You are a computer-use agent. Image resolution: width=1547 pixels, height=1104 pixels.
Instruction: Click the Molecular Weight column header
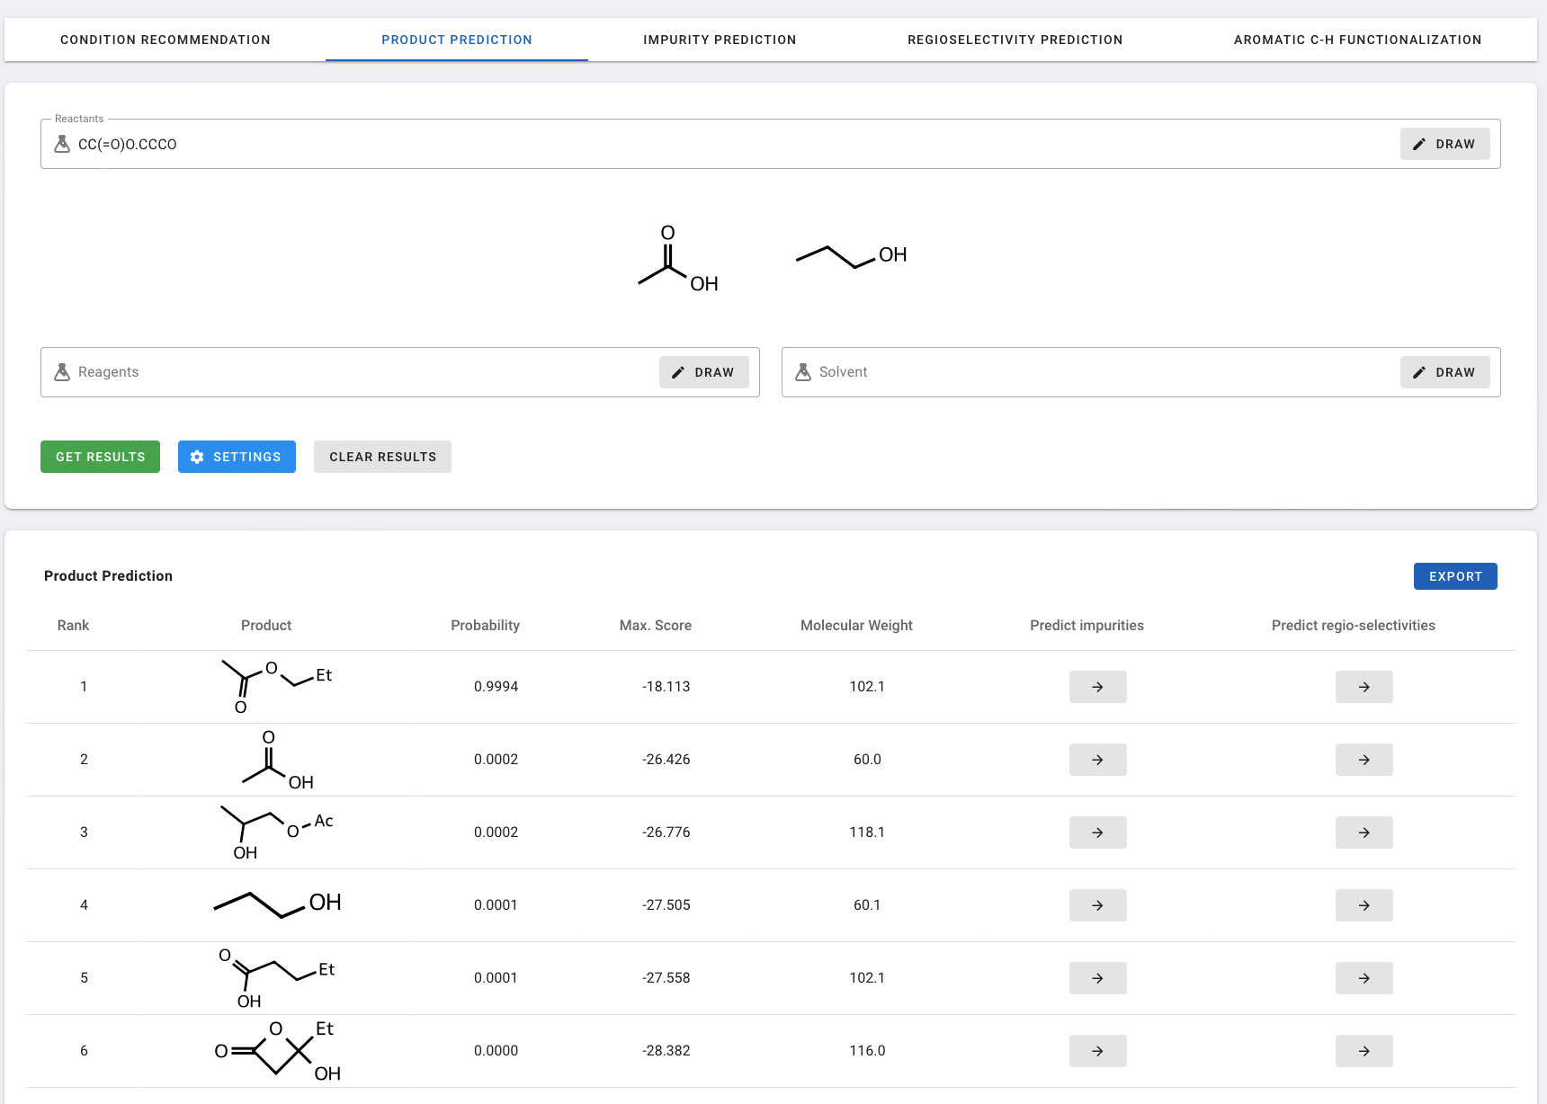(x=856, y=626)
